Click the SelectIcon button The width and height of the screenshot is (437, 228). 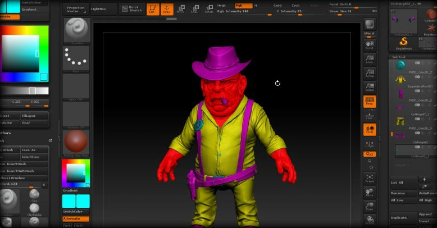coord(35,157)
